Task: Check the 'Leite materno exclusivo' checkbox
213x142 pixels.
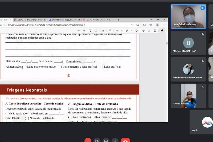Action: 24,67
